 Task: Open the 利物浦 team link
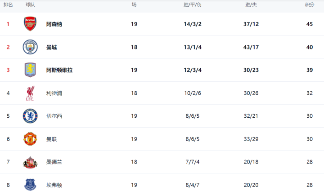point(54,93)
